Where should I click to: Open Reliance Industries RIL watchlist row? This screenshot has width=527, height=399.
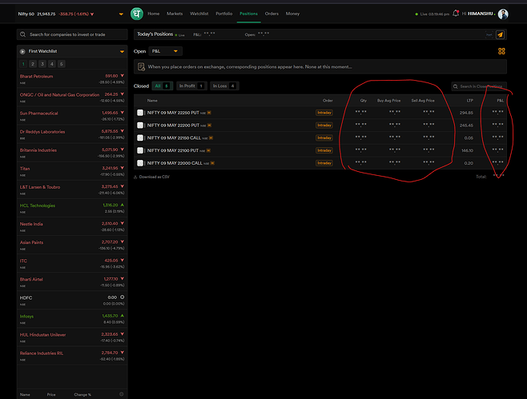coord(72,356)
